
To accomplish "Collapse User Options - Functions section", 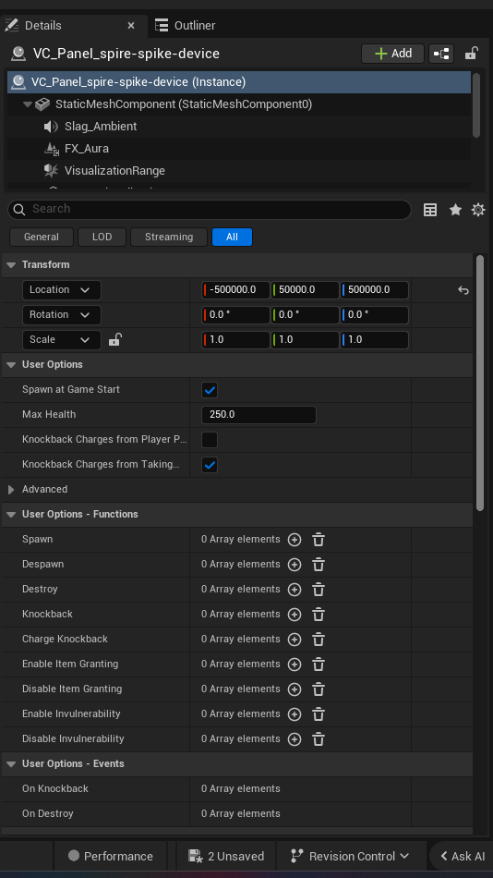I will tap(11, 515).
